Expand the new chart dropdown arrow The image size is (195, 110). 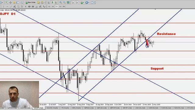(2, 3)
